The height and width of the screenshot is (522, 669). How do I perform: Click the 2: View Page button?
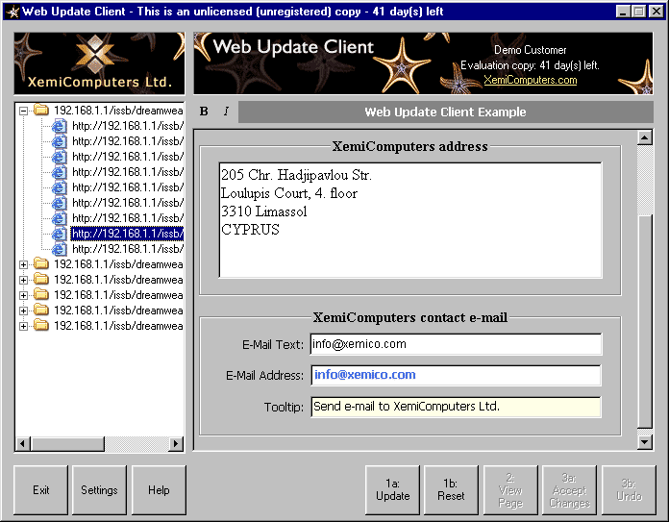[x=510, y=490]
